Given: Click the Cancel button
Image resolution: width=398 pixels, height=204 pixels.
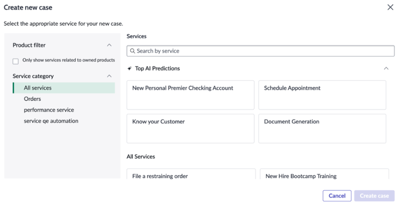Looking at the screenshot, I should pyautogui.click(x=337, y=195).
